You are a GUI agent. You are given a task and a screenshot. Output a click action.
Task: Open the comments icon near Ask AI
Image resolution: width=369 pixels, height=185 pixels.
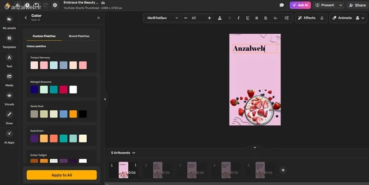(x=281, y=5)
